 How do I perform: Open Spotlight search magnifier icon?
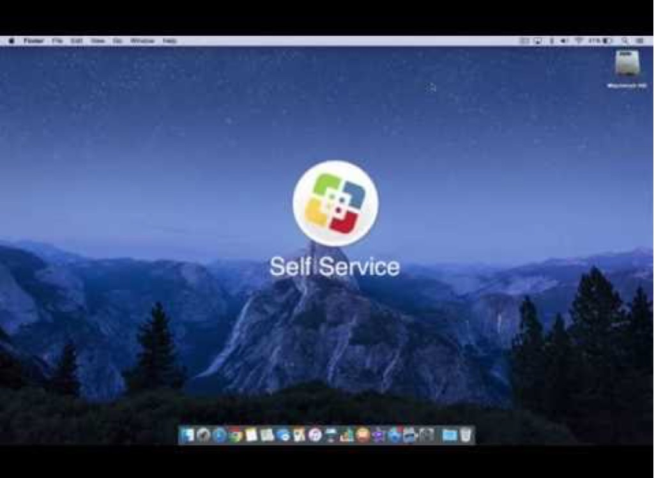point(625,41)
